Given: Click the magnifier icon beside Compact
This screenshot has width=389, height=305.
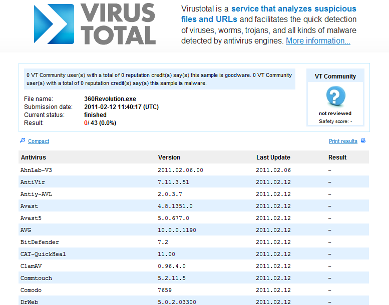Looking at the screenshot, I should (x=23, y=140).
